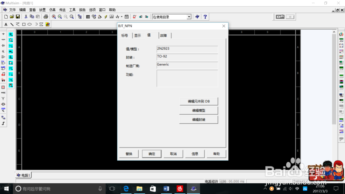
Task: Select the 电路1 circuit tab at bottom
Action: click(23, 175)
